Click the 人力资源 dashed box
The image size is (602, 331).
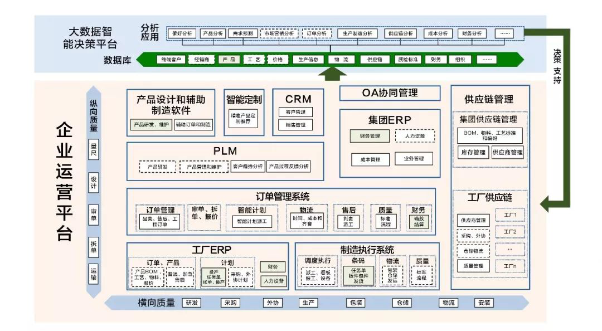tap(415, 136)
